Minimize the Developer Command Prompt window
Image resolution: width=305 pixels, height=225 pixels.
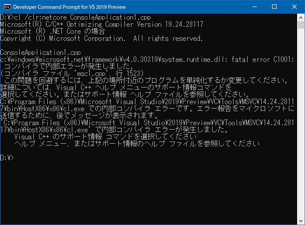pyautogui.click(x=255, y=7)
